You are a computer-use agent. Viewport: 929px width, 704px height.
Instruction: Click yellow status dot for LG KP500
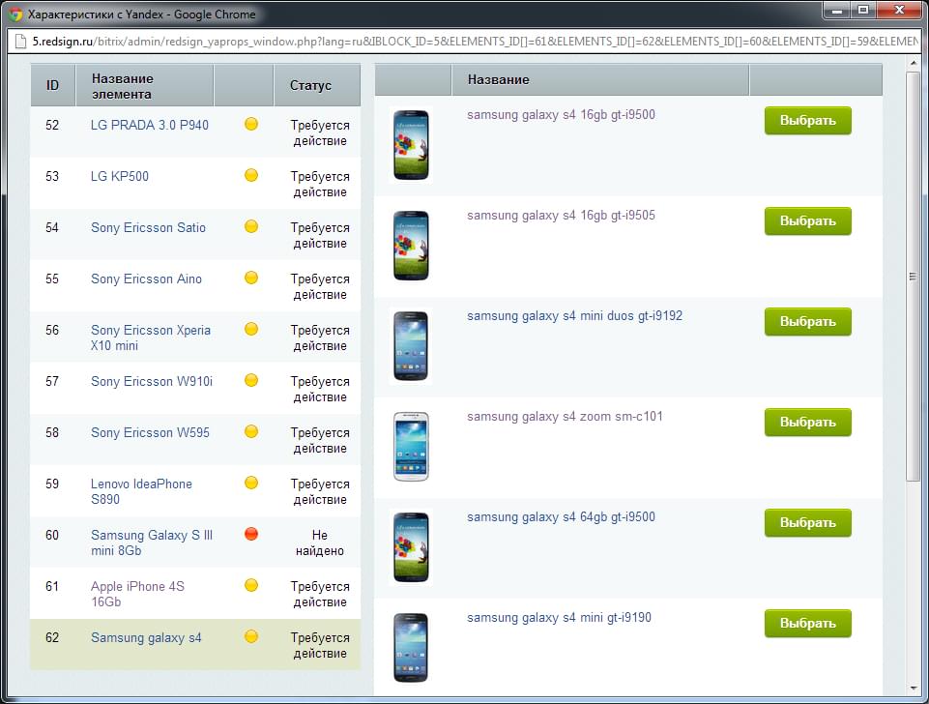coord(251,175)
